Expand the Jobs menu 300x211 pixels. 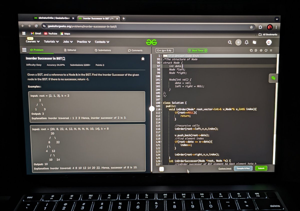[68, 42]
